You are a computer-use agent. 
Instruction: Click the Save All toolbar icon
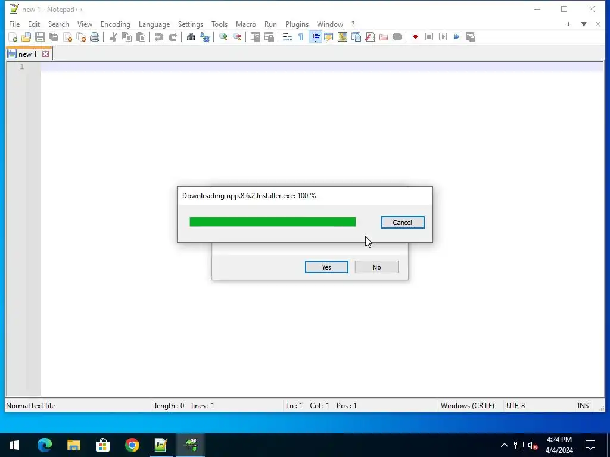54,37
